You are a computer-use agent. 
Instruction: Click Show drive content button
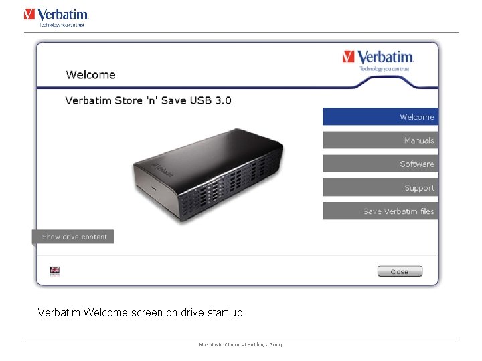point(73,237)
